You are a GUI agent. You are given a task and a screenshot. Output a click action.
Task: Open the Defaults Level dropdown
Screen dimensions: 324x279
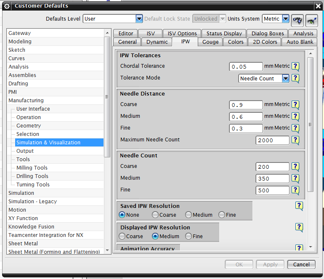[139, 19]
